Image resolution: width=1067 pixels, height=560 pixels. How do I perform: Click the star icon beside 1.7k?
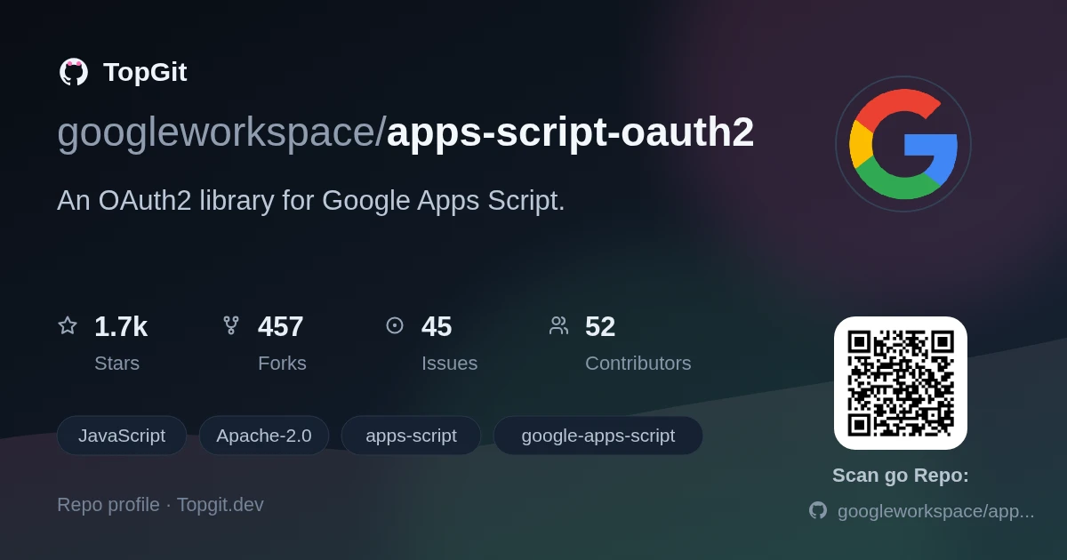[x=68, y=325]
